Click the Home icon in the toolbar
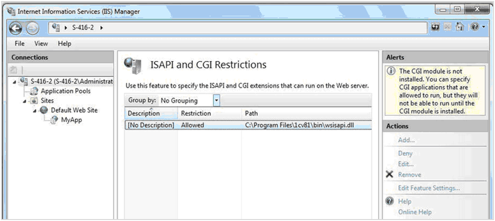 [460, 27]
